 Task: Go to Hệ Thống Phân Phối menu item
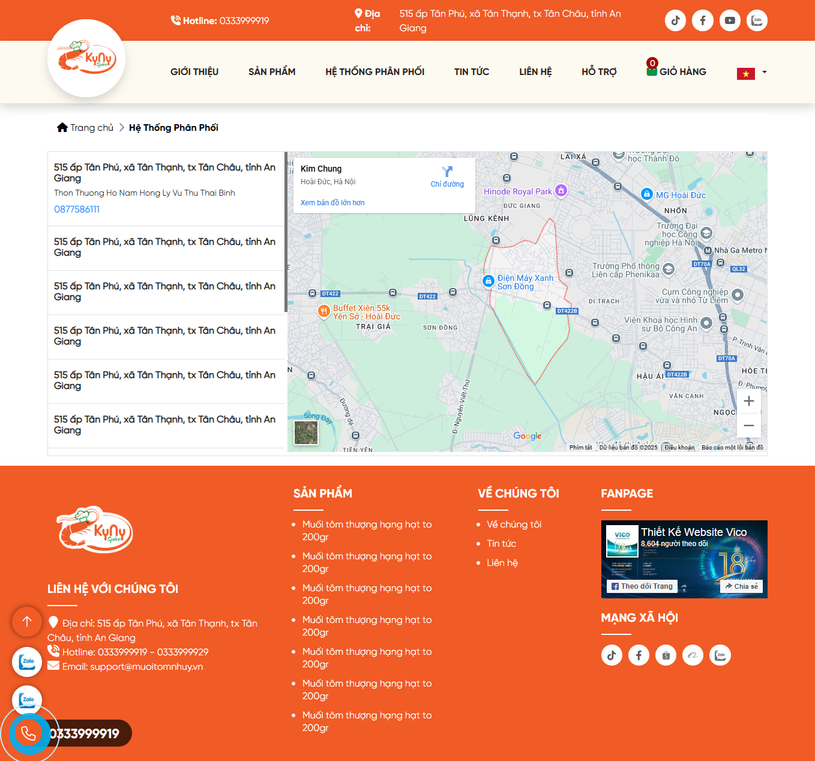click(374, 71)
